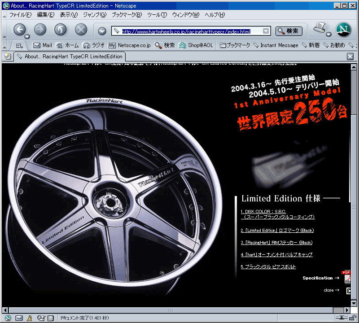Click the close arrow text on the page
This screenshot has height=323, width=359.
point(331,290)
